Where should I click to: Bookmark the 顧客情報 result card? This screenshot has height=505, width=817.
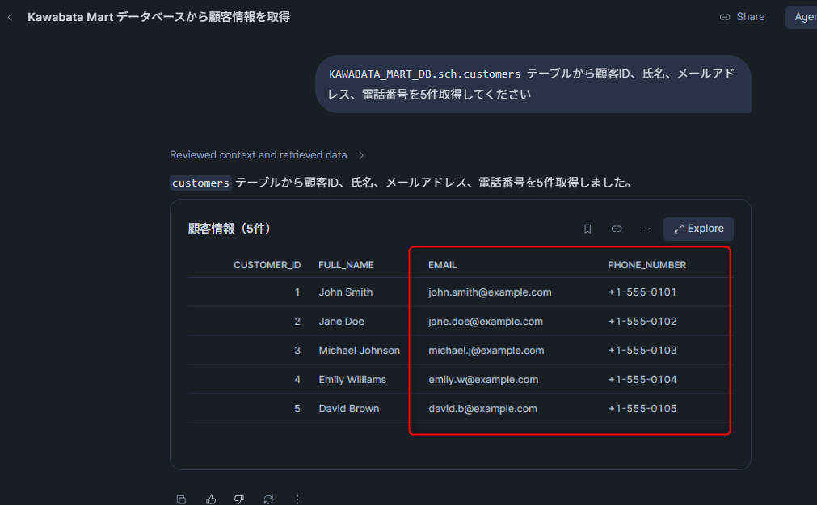[x=587, y=229]
